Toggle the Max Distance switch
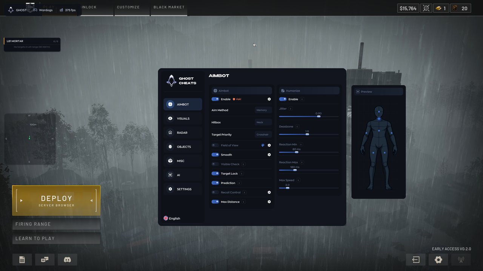 [x=215, y=202]
